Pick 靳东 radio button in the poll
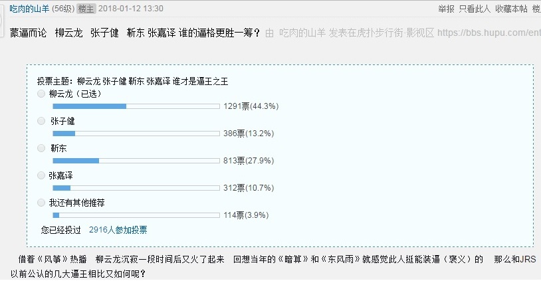Screen dimensions: 541x281 click(42, 148)
